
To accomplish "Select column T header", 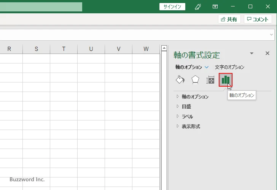I will pyautogui.click(x=64, y=49).
